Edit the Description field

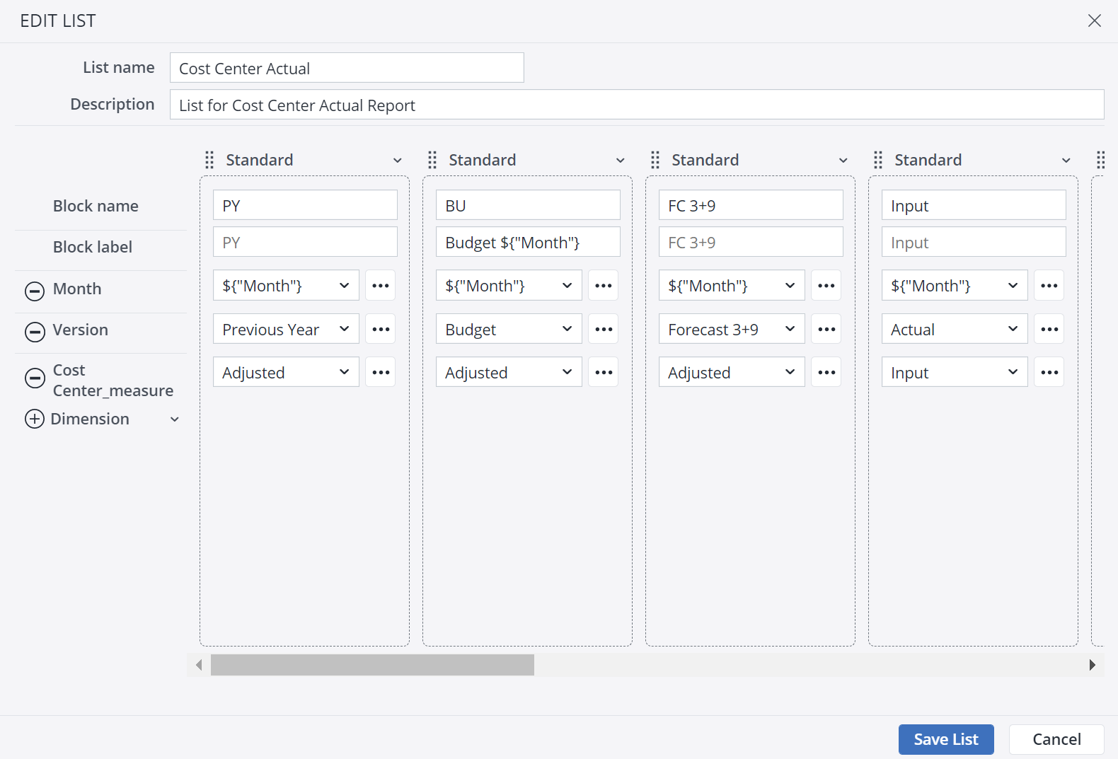click(637, 105)
